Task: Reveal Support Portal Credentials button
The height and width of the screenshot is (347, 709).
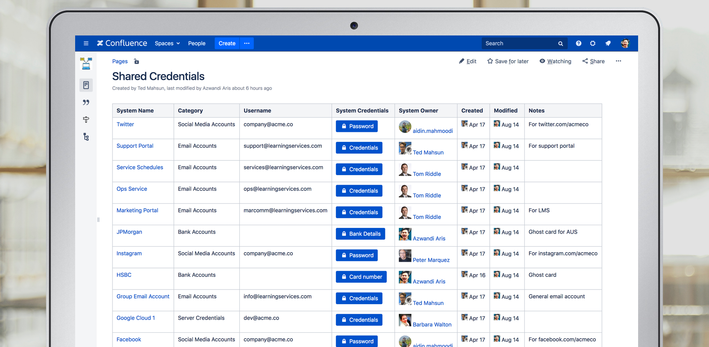Action: click(x=359, y=148)
